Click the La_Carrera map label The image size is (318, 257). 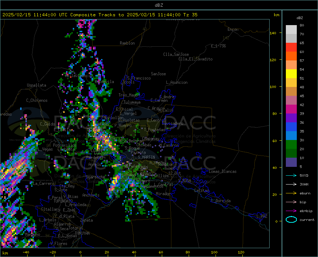click(43, 183)
